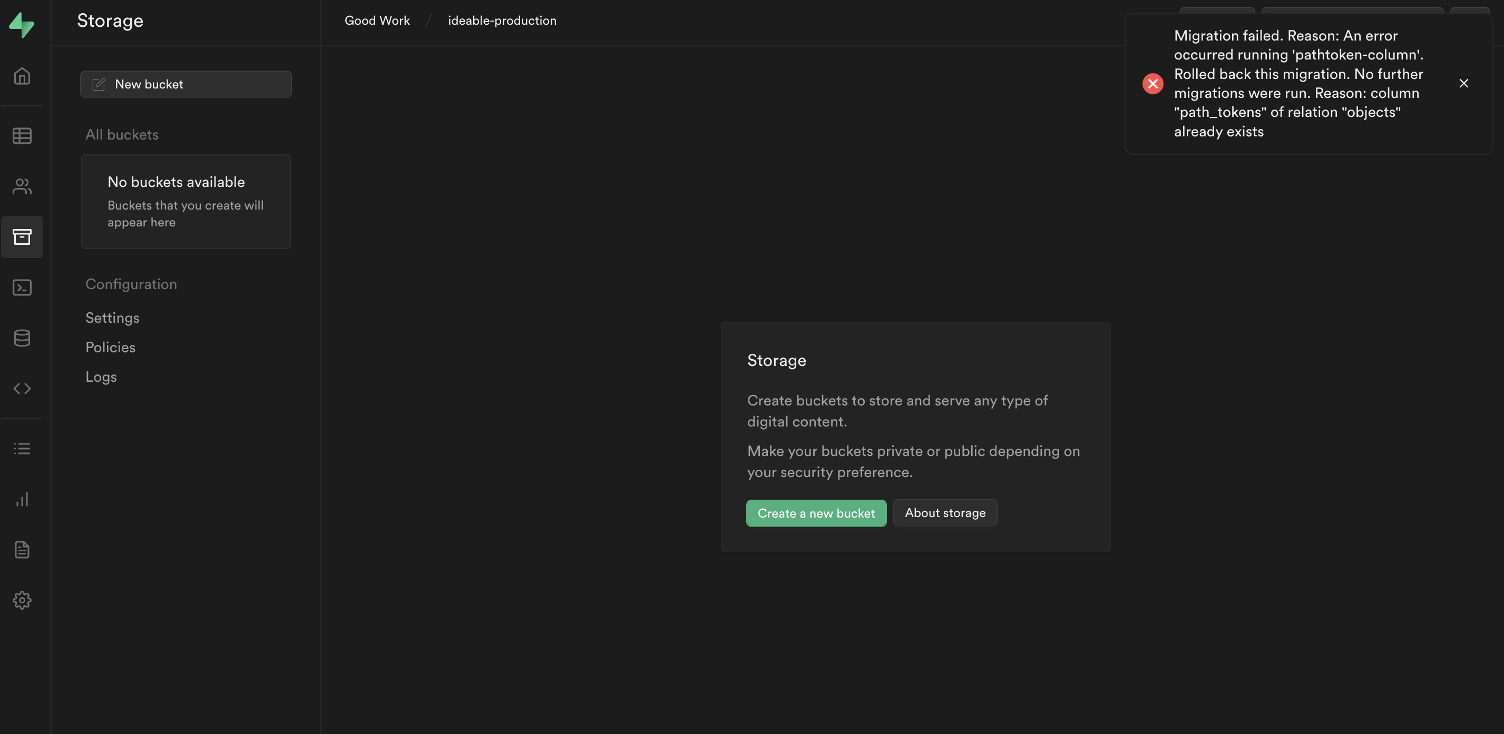Open the Documentation page icon
The width and height of the screenshot is (1504, 734).
pyautogui.click(x=22, y=549)
